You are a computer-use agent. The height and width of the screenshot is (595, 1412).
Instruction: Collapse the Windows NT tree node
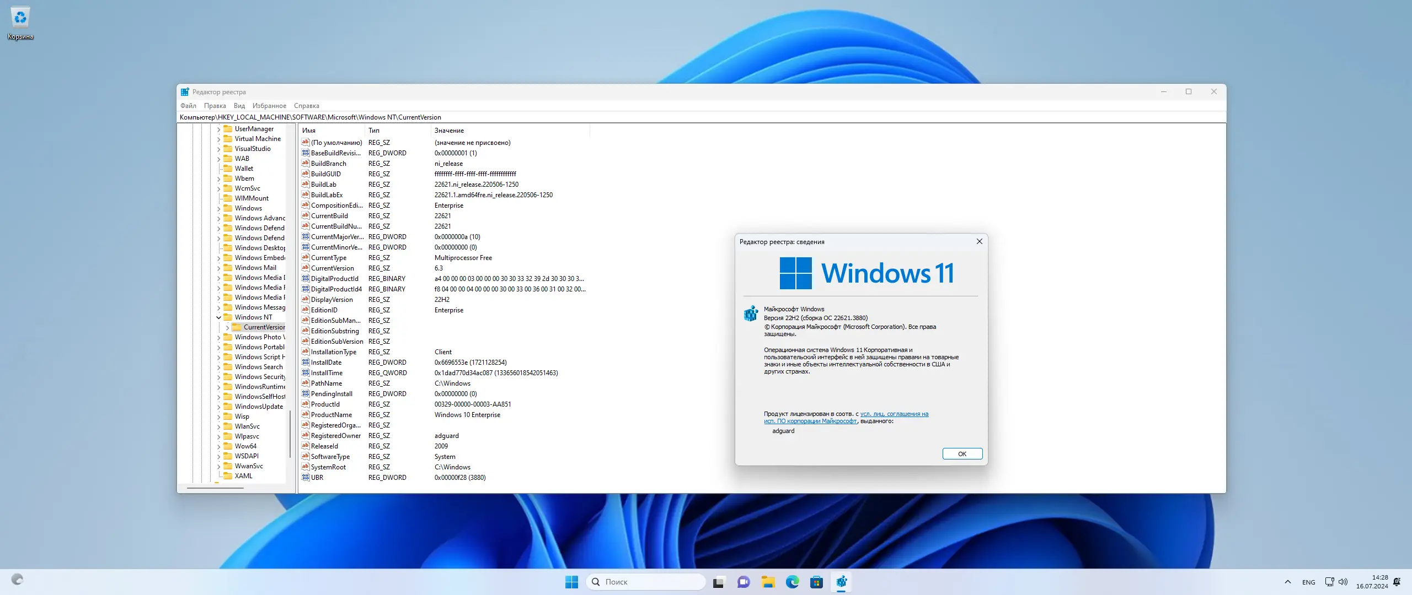click(x=218, y=317)
